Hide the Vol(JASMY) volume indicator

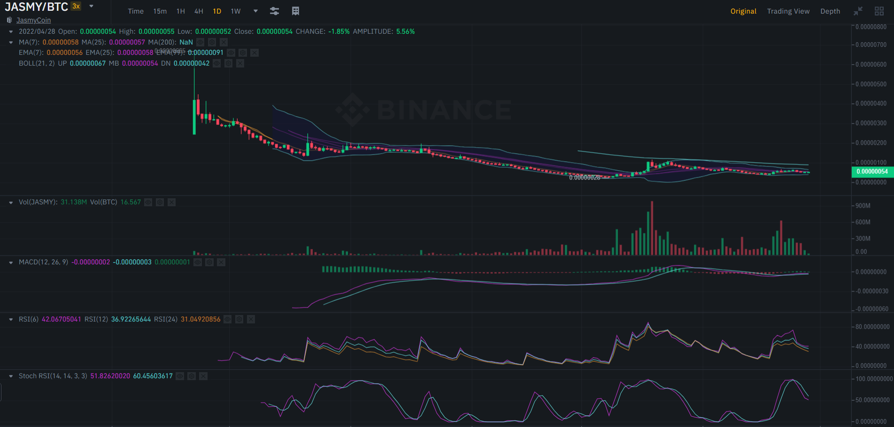(148, 202)
